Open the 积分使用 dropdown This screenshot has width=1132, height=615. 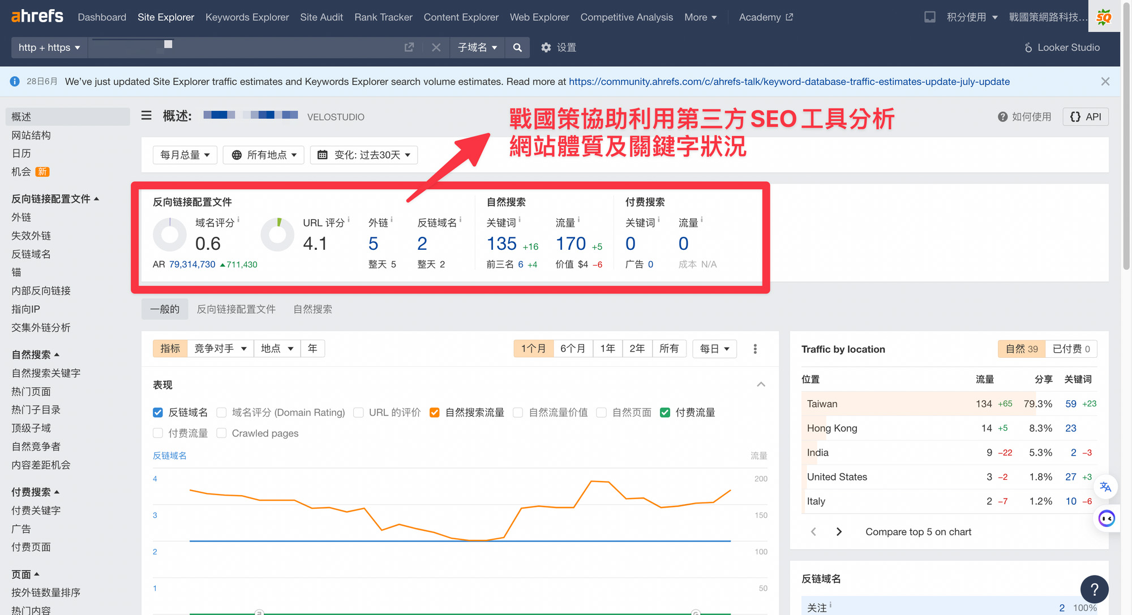(972, 17)
